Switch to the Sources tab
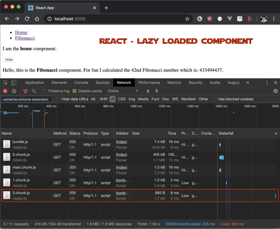The height and width of the screenshot is (229, 280). pos(102,83)
